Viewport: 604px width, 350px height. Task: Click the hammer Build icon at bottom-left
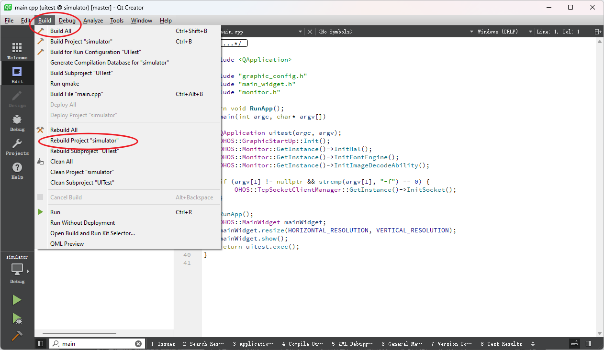(17, 336)
